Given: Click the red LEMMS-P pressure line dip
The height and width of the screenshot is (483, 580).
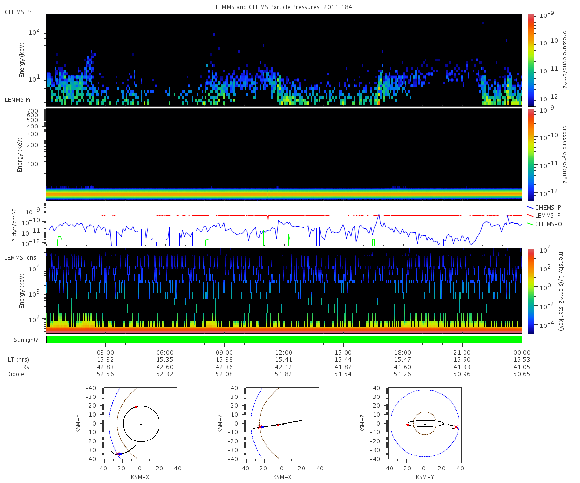Looking at the screenshot, I should click(268, 218).
